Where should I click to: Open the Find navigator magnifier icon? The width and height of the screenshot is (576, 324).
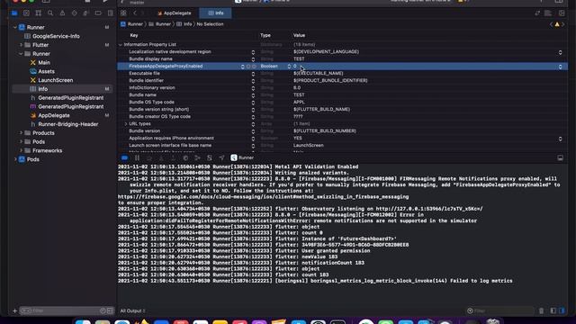coord(50,13)
